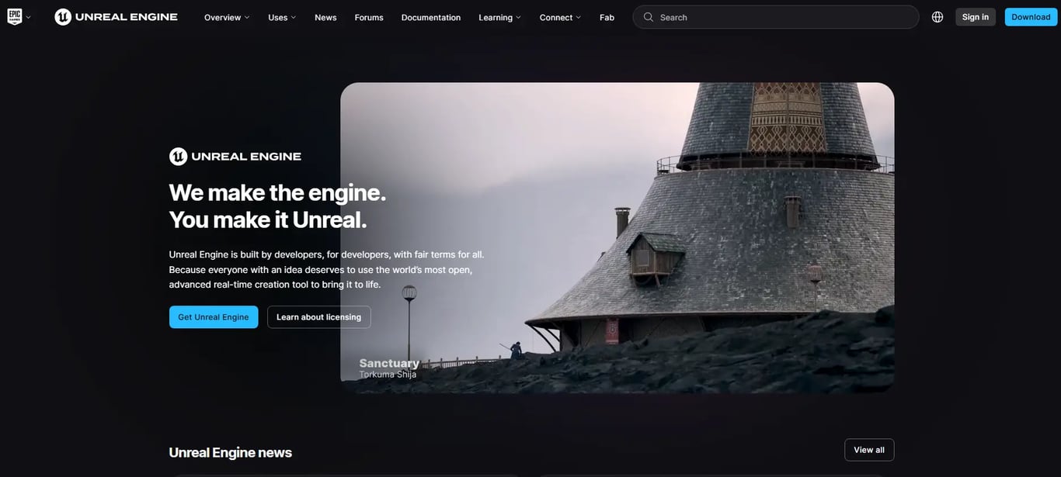Expand the Connect dropdown menu
The height and width of the screenshot is (477, 1061).
560,17
